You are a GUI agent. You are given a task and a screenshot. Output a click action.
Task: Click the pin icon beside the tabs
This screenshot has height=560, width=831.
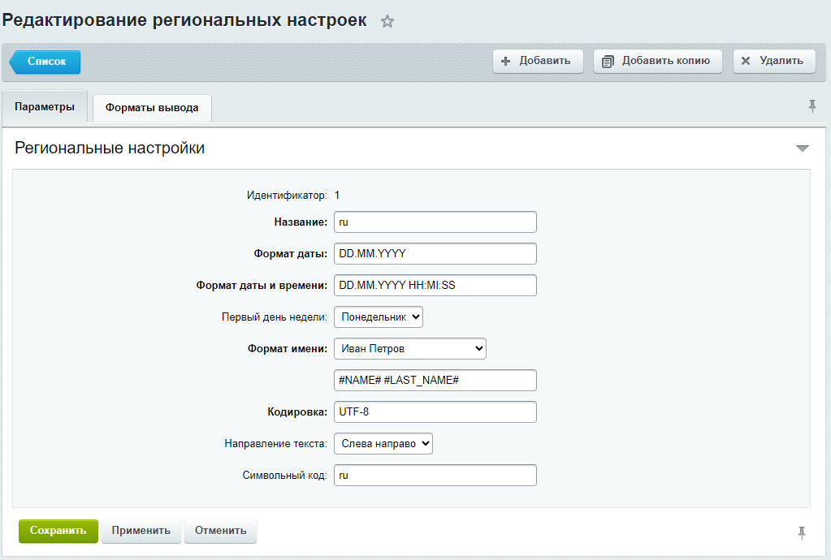[812, 106]
